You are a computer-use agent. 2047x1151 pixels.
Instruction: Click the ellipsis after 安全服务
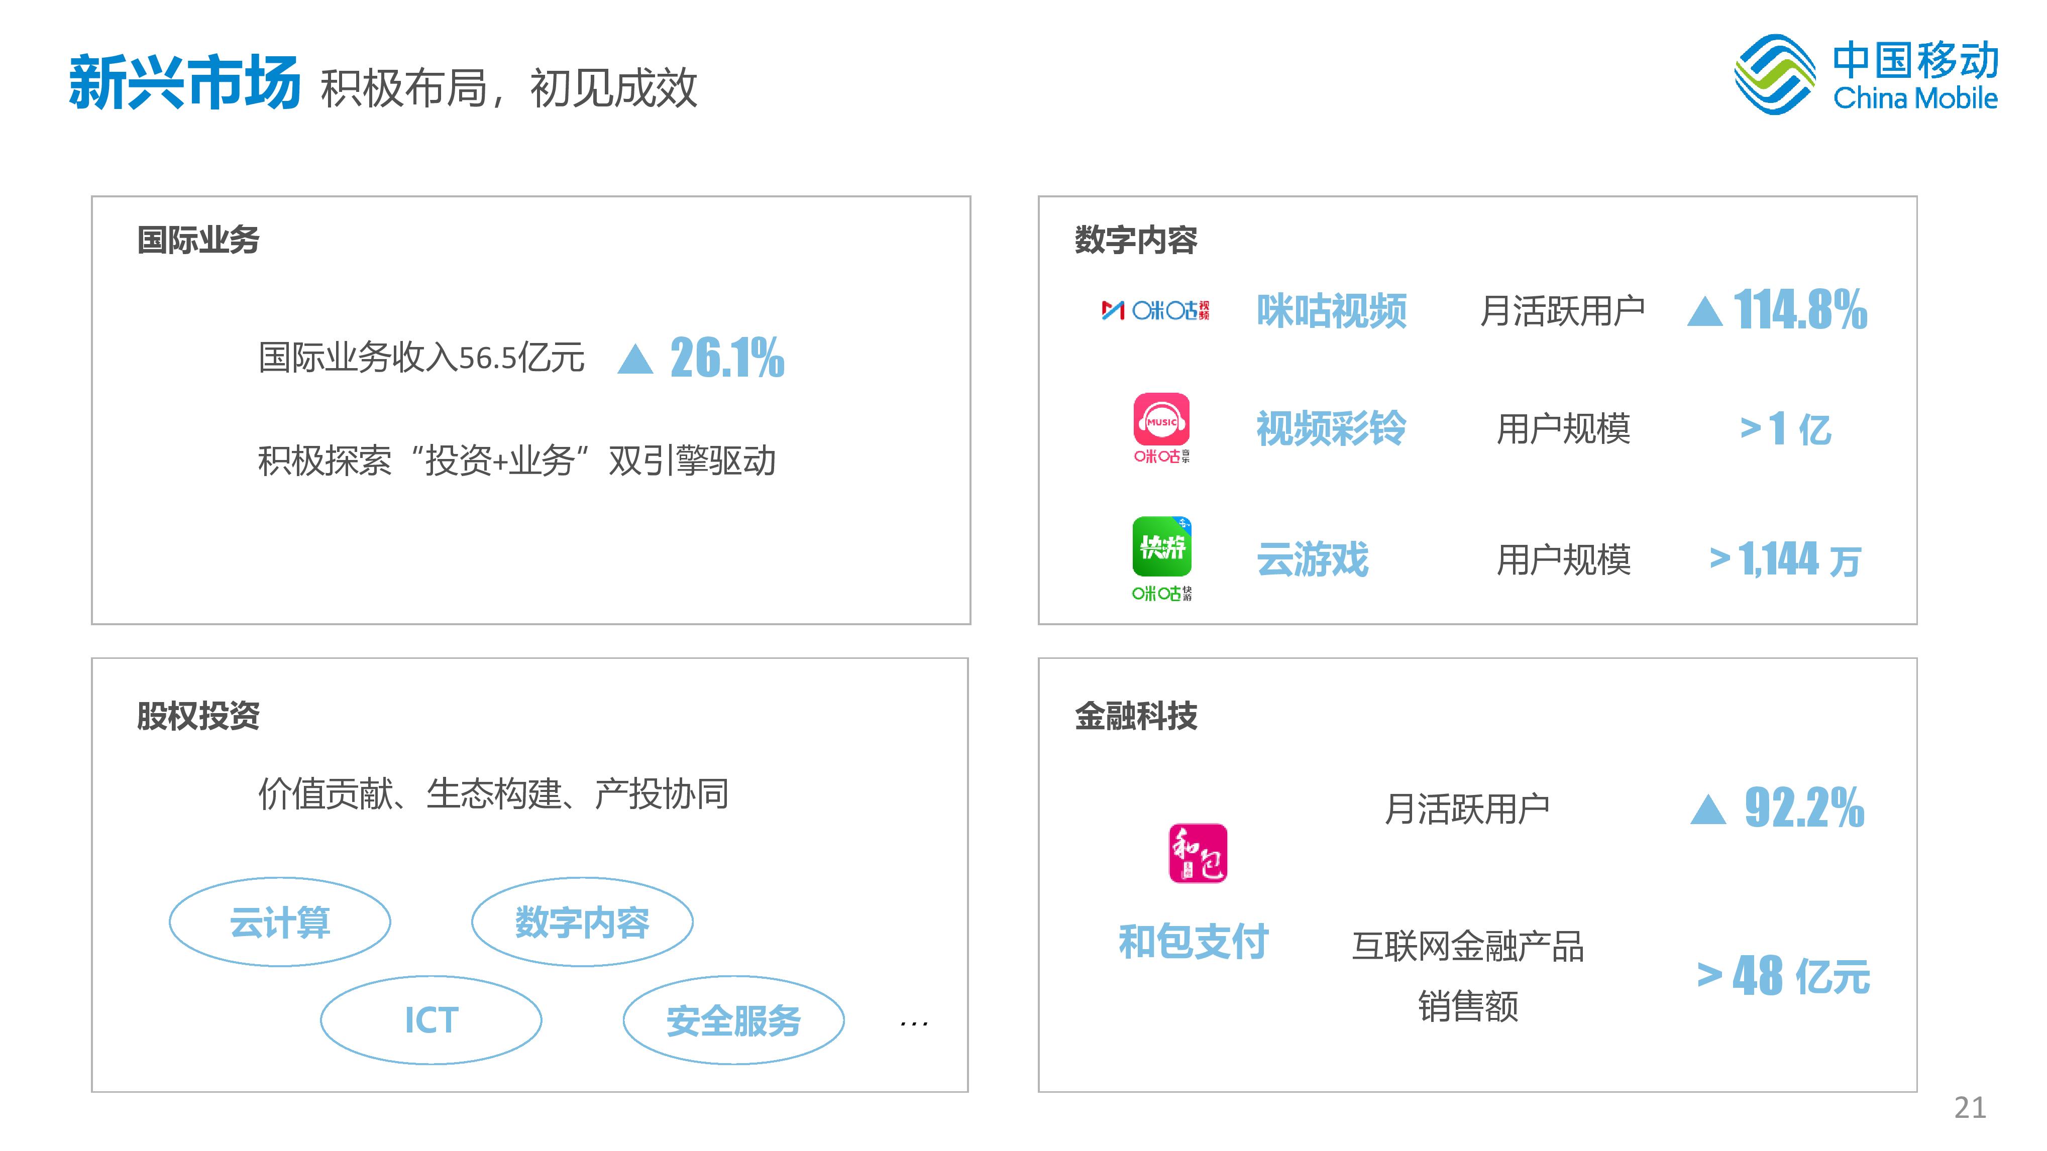[914, 1024]
